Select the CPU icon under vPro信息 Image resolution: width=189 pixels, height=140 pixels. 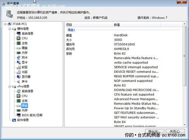coord(19,96)
